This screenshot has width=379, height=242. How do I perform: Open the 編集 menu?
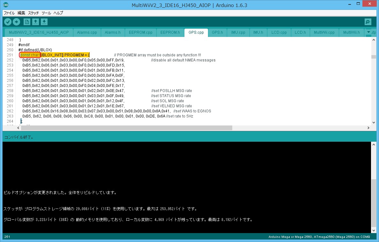pos(21,13)
